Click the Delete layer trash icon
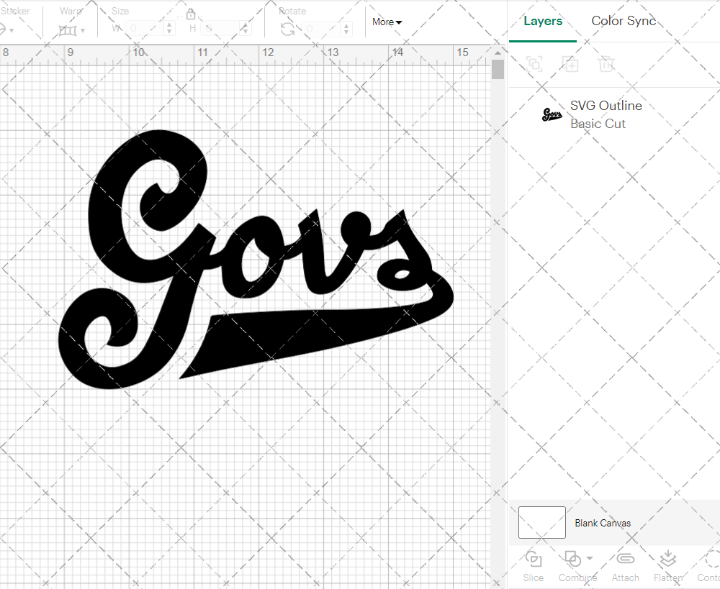The image size is (720, 589). coord(606,64)
